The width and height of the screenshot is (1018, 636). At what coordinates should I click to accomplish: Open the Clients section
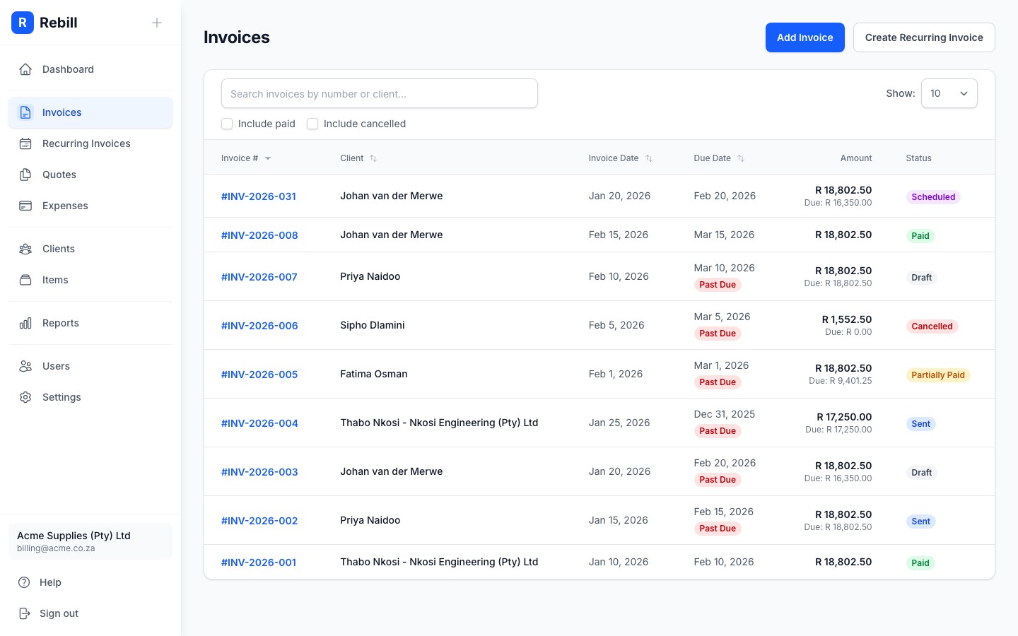[x=58, y=249]
